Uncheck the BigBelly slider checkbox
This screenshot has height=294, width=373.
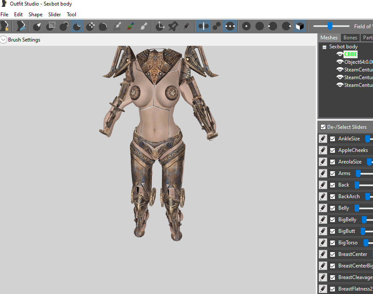[332, 220]
